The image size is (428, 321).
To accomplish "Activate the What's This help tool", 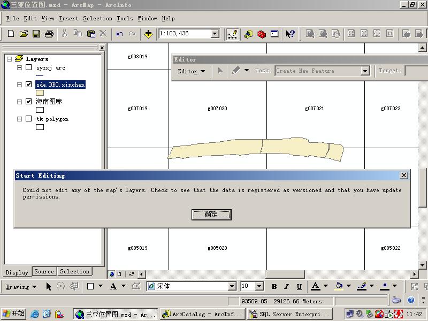I will 290,34.
